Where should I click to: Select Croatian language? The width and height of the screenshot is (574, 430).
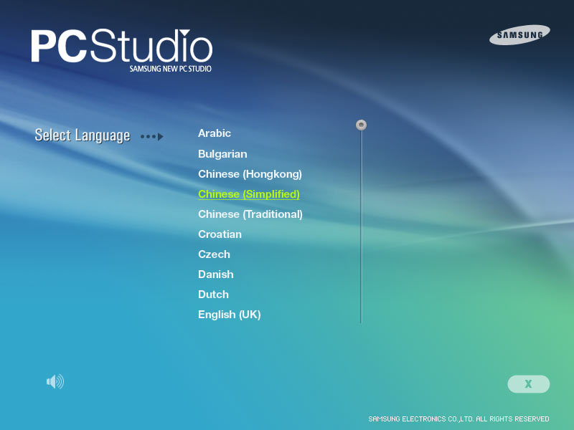click(x=220, y=234)
